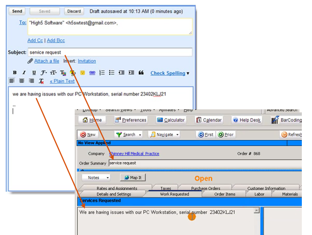
Task: Refresh the work order view
Action: pyautogui.click(x=292, y=134)
